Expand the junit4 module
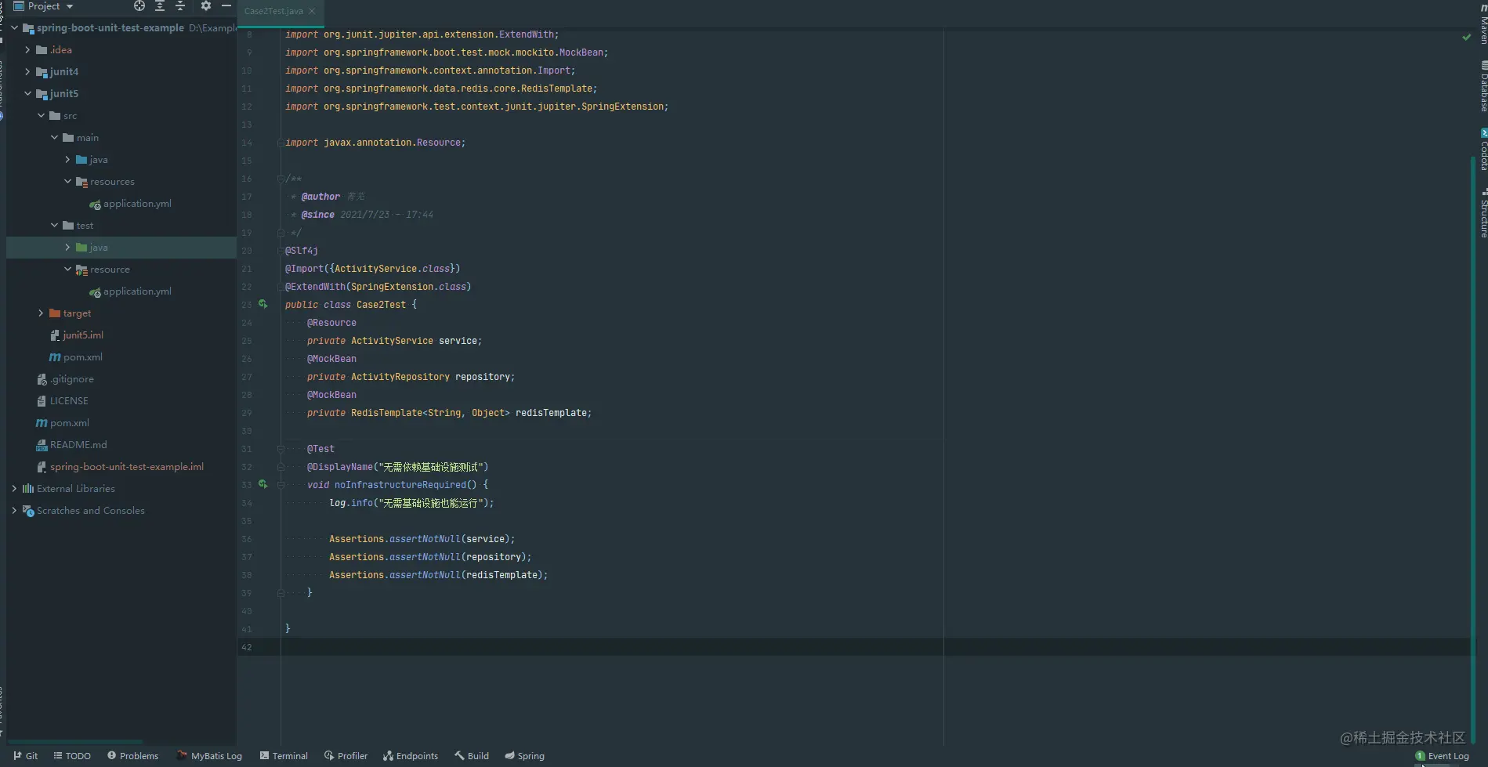Screen dimensions: 1488x767 (27, 71)
